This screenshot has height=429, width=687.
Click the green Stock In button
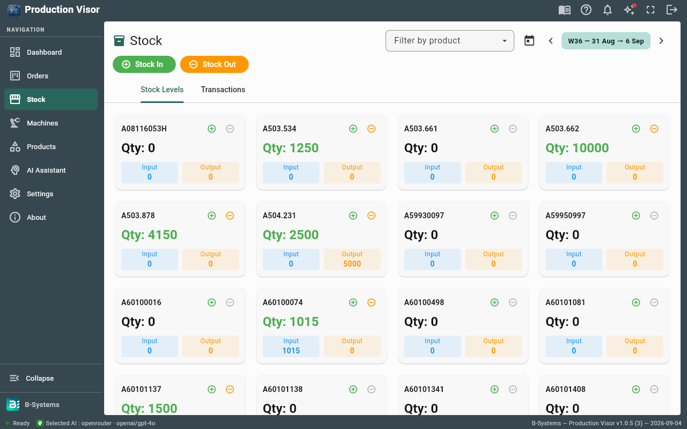[144, 64]
